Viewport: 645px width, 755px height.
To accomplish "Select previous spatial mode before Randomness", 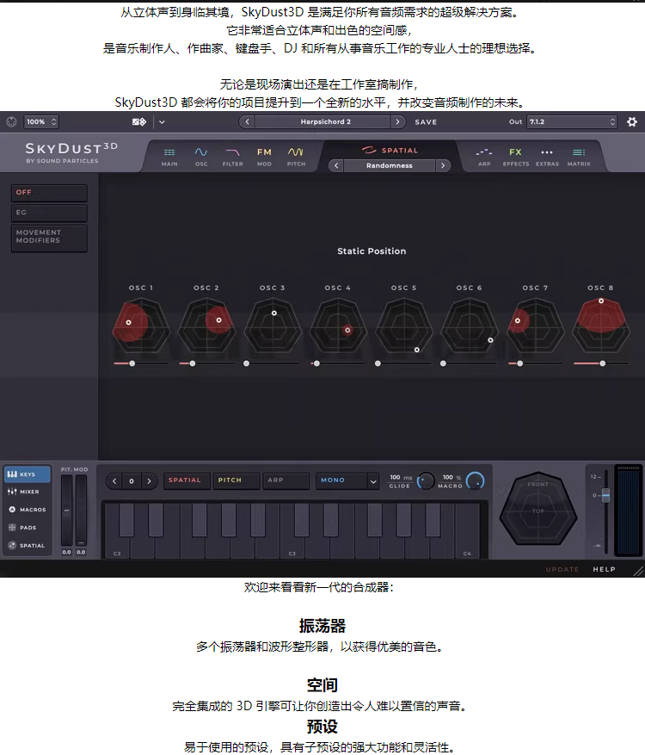I will [336, 165].
